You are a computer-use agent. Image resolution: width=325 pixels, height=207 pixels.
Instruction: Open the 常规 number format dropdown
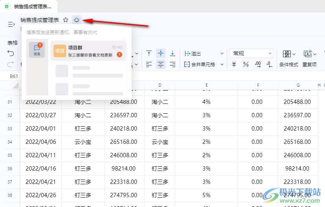[252, 53]
